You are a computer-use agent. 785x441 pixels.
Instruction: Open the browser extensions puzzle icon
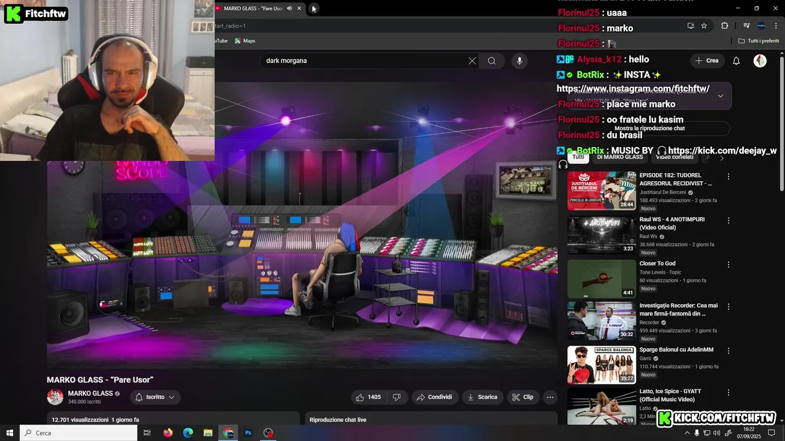725,26
